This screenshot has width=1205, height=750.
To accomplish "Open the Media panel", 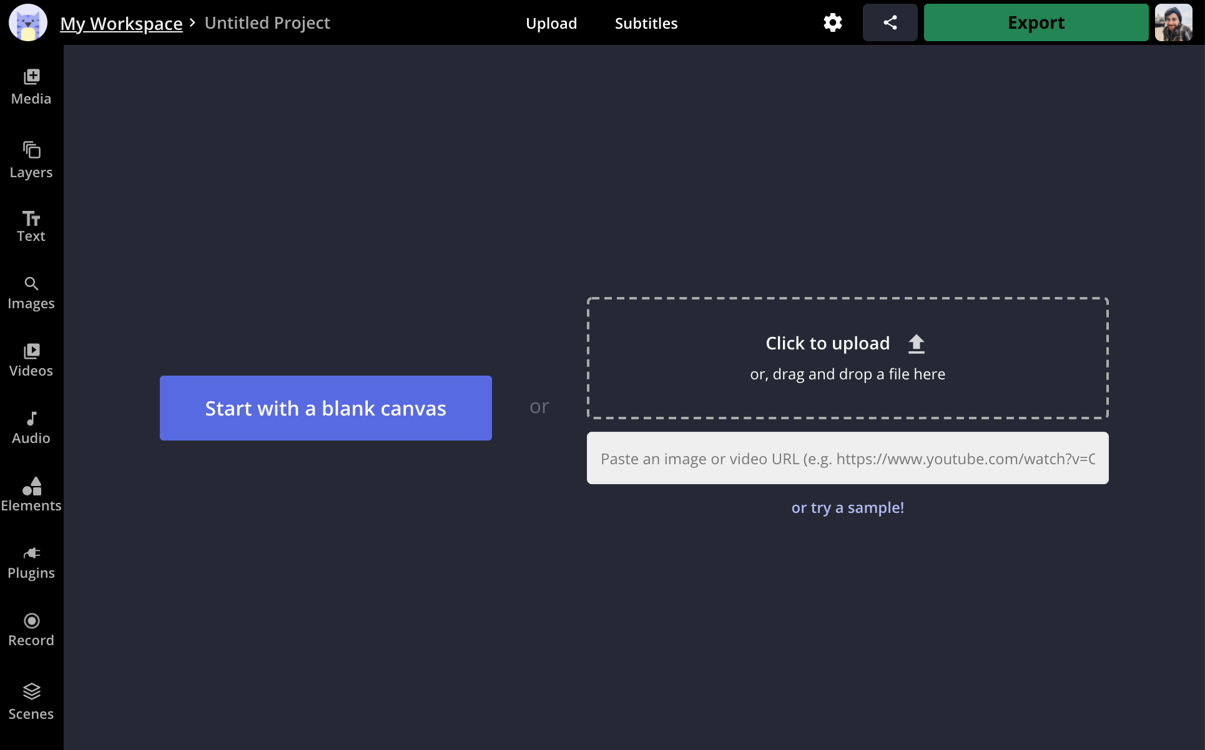I will (30, 85).
